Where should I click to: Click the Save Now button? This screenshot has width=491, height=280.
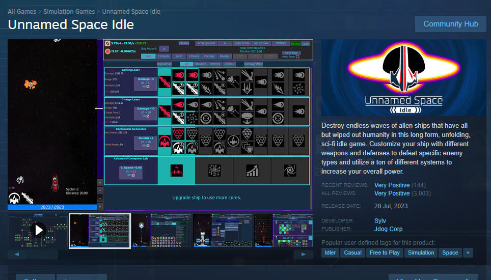(x=291, y=53)
